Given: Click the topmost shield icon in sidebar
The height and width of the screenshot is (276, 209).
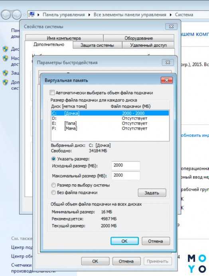Looking at the screenshot, I should click(6, 49).
